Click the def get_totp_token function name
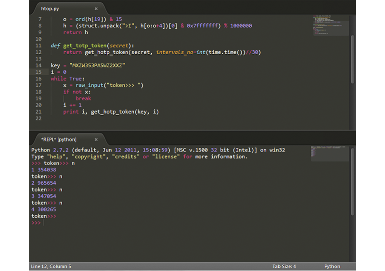 point(85,46)
